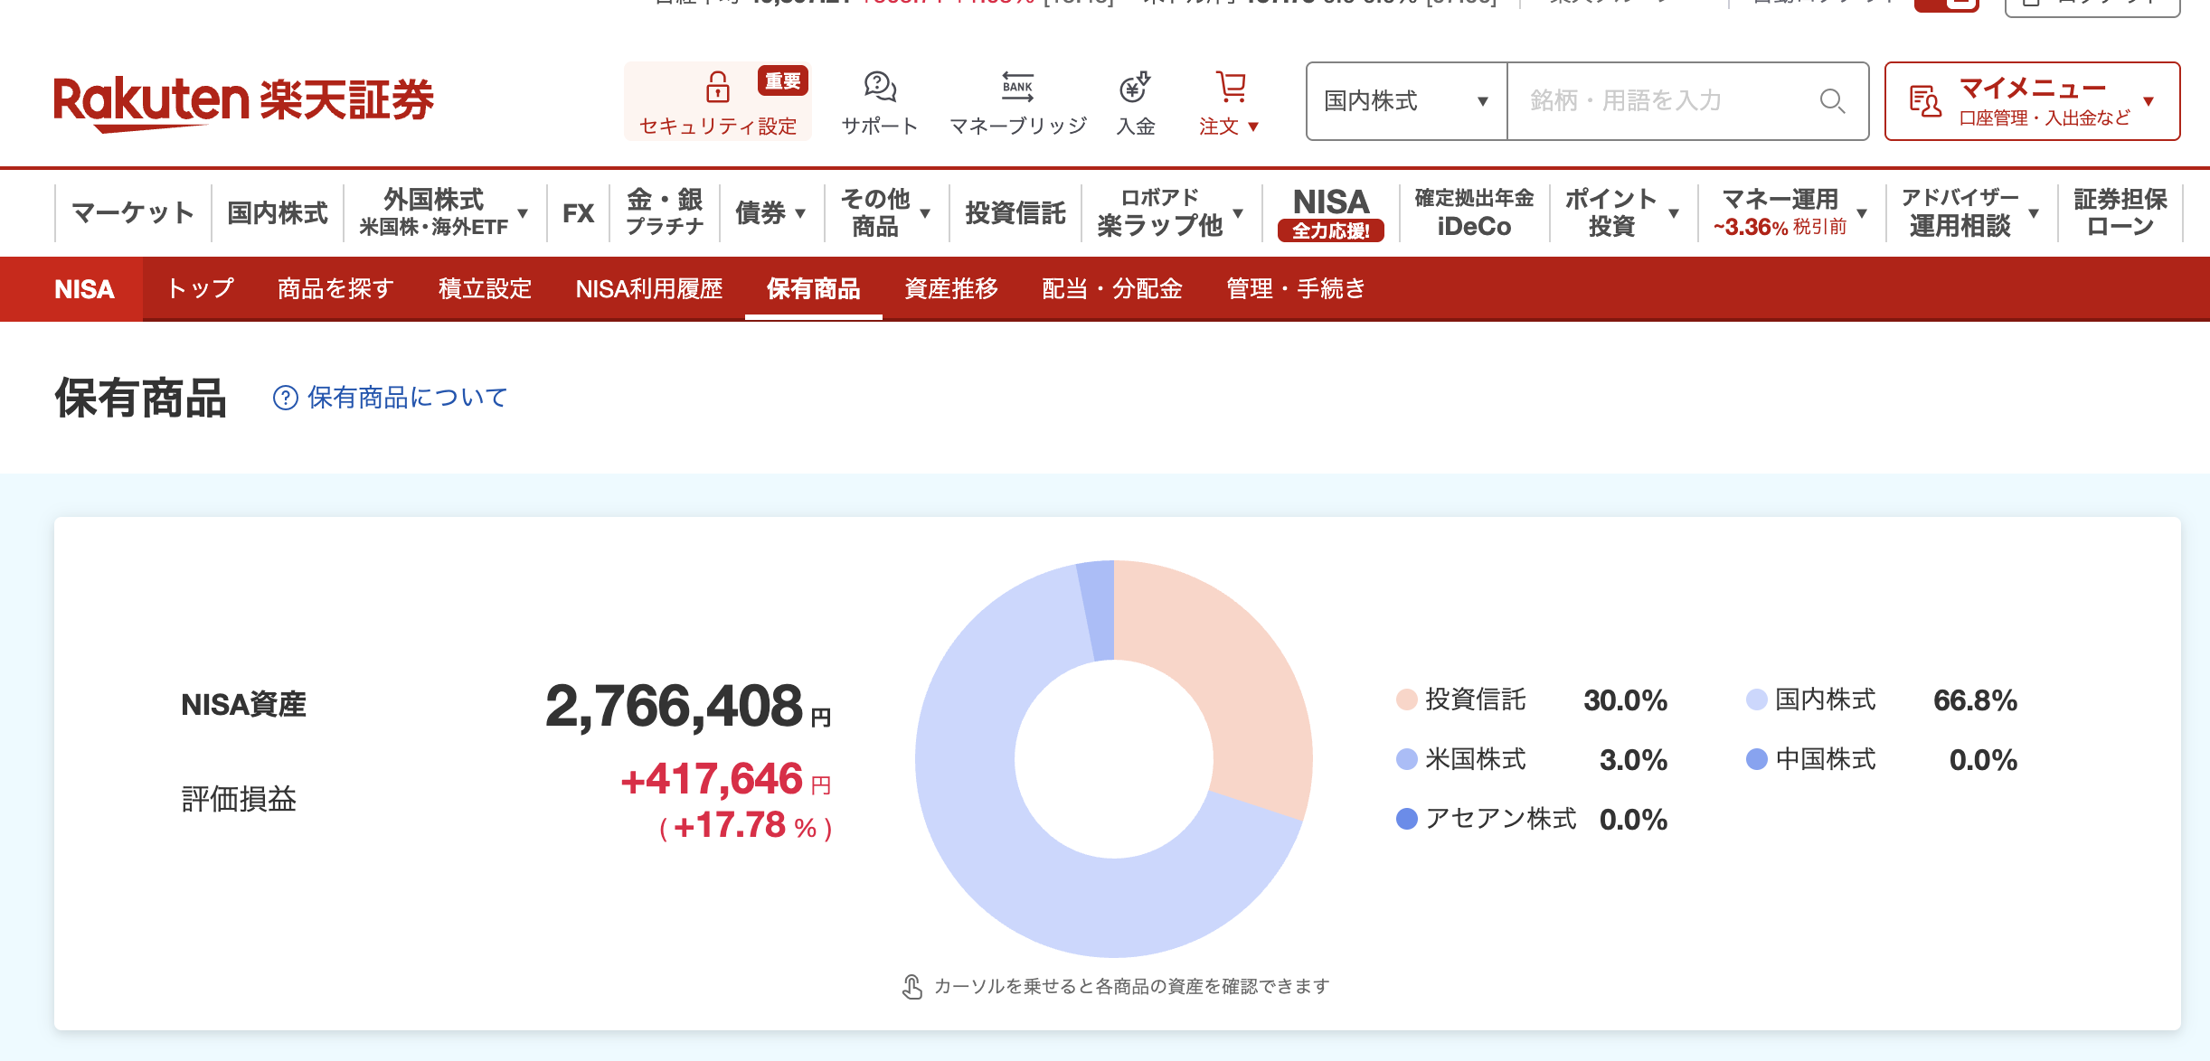Switch to the 資産推移 tab
This screenshot has width=2210, height=1061.
949,289
